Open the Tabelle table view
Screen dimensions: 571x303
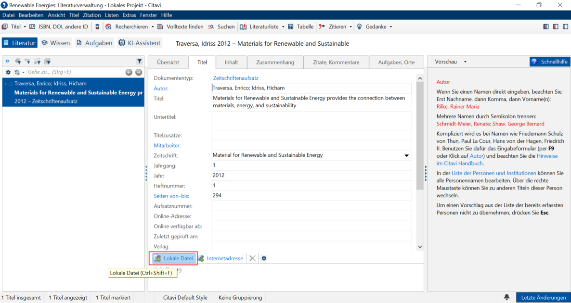tap(301, 26)
